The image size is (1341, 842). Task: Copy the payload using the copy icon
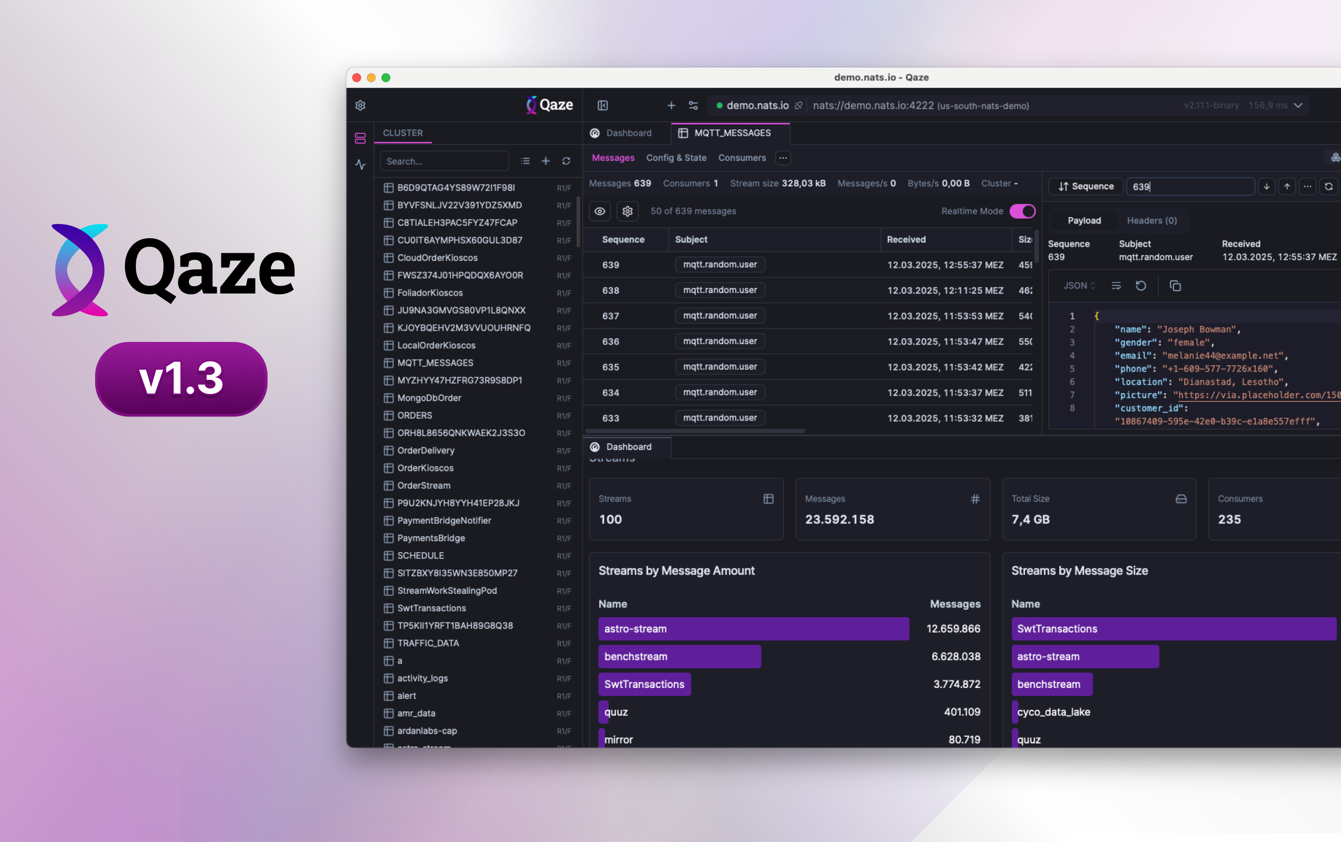(1175, 286)
